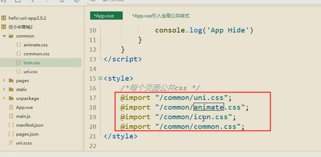Screen dimensions: 321x157
Task: Click the 每个页面公共css comment
Action: [160, 88]
